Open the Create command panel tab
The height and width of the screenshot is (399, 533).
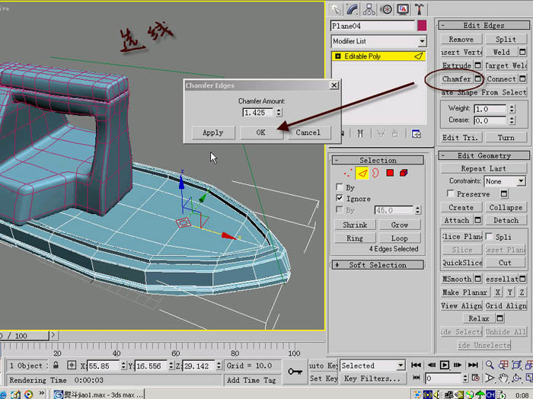[336, 9]
